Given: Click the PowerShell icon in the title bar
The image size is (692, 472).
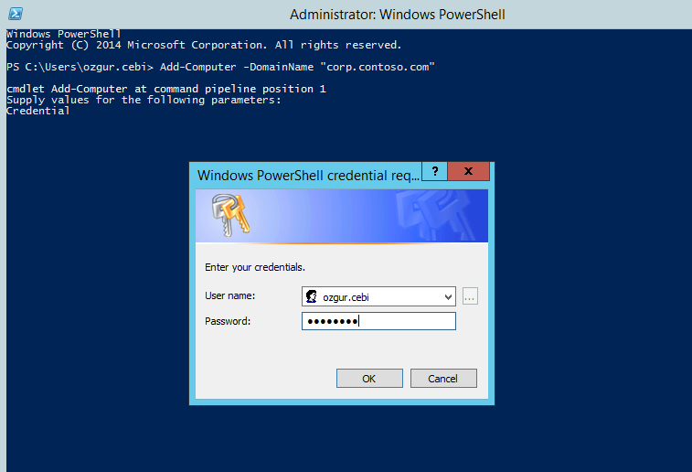Looking at the screenshot, I should click(x=16, y=14).
